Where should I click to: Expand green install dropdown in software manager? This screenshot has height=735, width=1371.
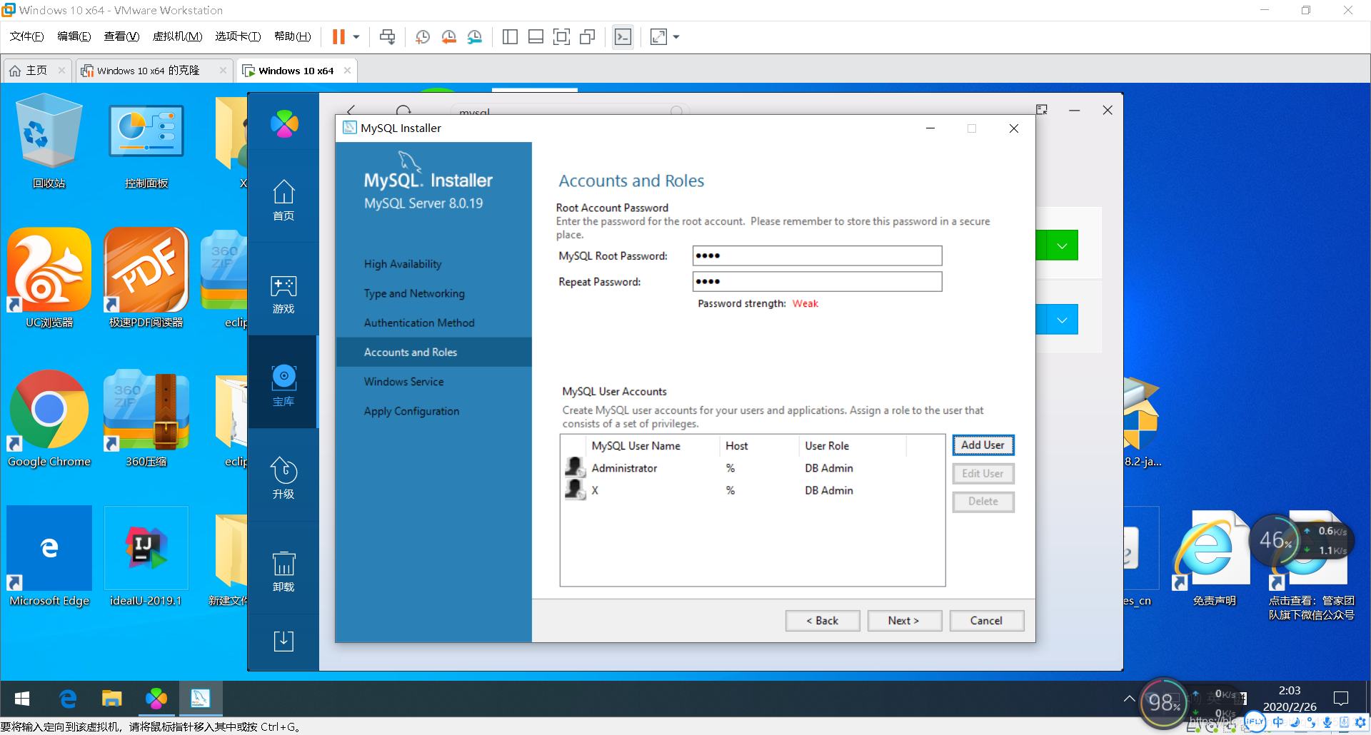coord(1063,246)
